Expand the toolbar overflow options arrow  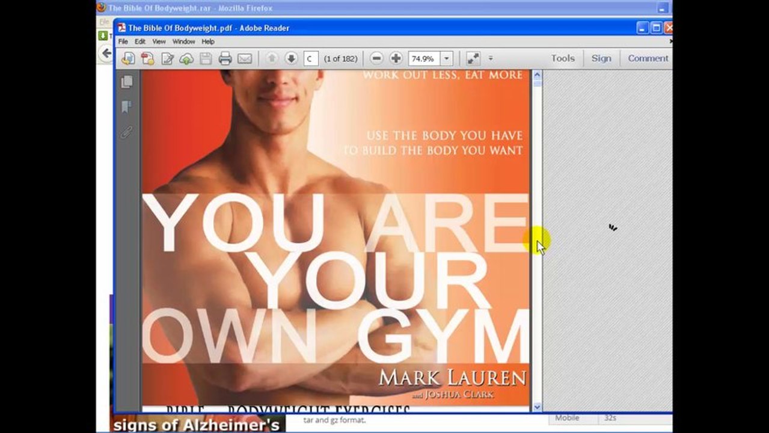(x=491, y=58)
